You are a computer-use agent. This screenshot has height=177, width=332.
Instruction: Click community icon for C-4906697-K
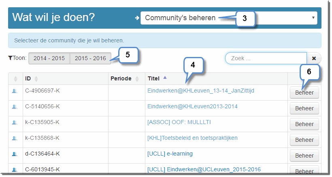(15, 91)
